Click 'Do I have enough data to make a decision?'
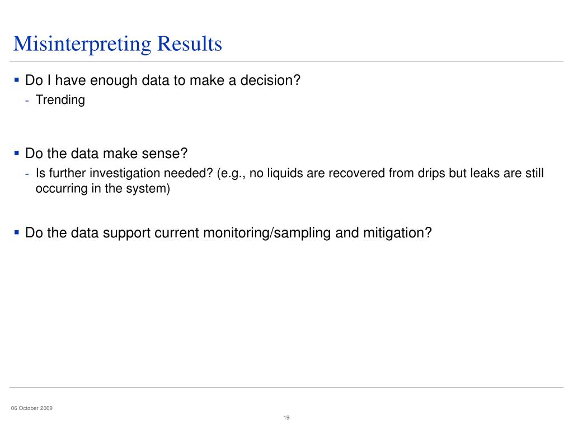Screen dimensions: 573x429 point(163,80)
